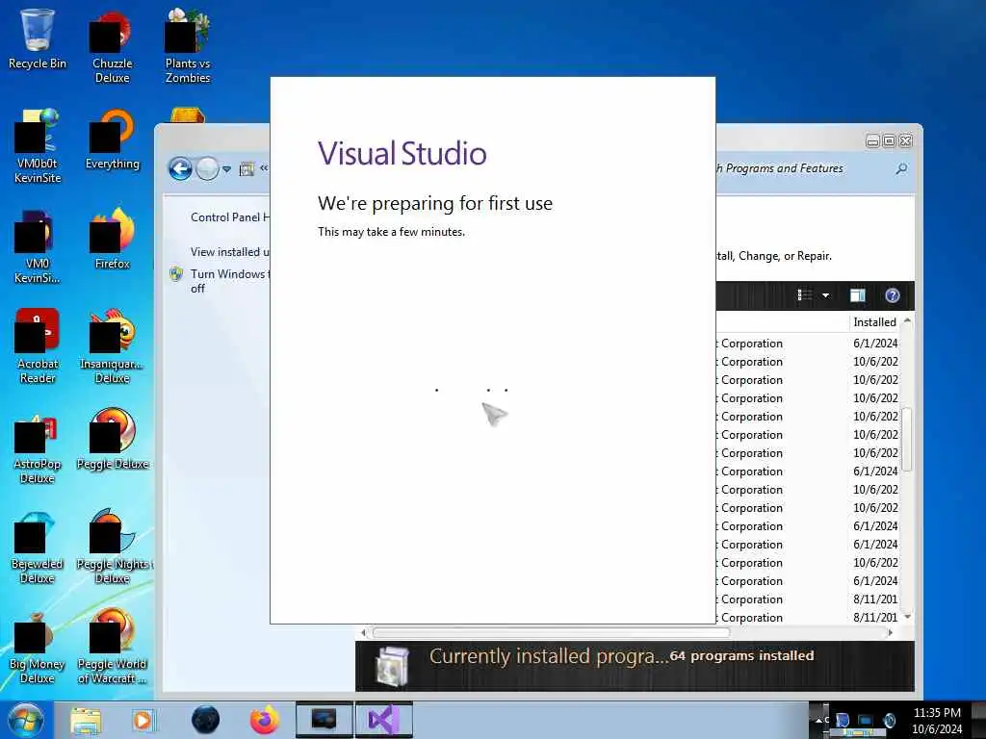Click the horizontal scroll-right arrow in the programs list
986x739 pixels.
coord(890,633)
